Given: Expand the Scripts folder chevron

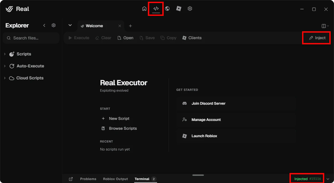Looking at the screenshot, I should pos(5,54).
